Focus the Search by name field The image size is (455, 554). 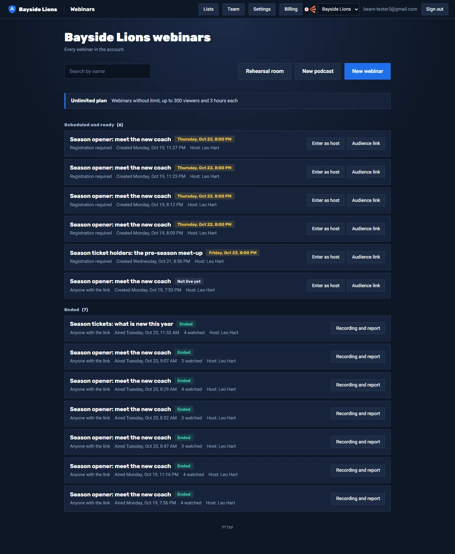coord(108,71)
